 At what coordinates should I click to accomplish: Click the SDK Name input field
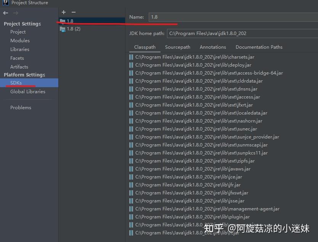(233, 17)
